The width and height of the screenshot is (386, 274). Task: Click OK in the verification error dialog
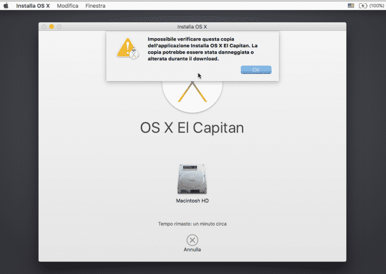[256, 69]
